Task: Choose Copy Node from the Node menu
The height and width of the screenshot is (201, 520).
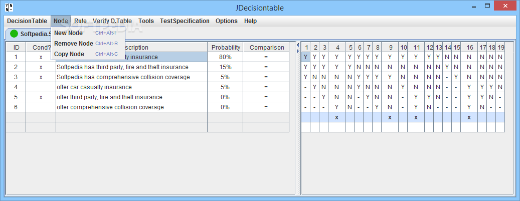Action: (x=88, y=54)
